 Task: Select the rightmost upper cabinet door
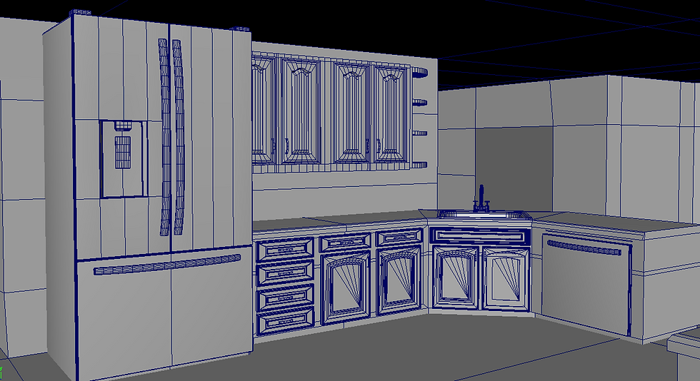[391, 113]
